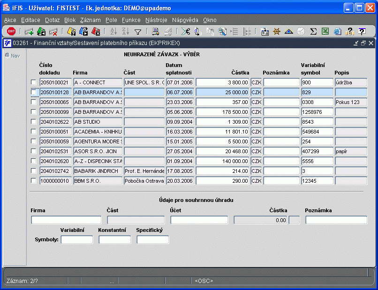378x290 pixels.
Task: Click the filter funnel icon
Action: click(138, 32)
